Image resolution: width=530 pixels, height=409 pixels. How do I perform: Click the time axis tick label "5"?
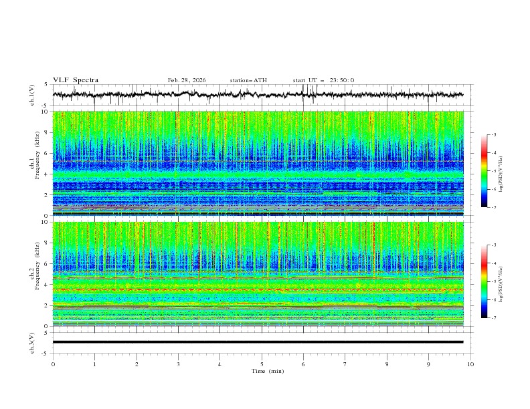(262, 364)
